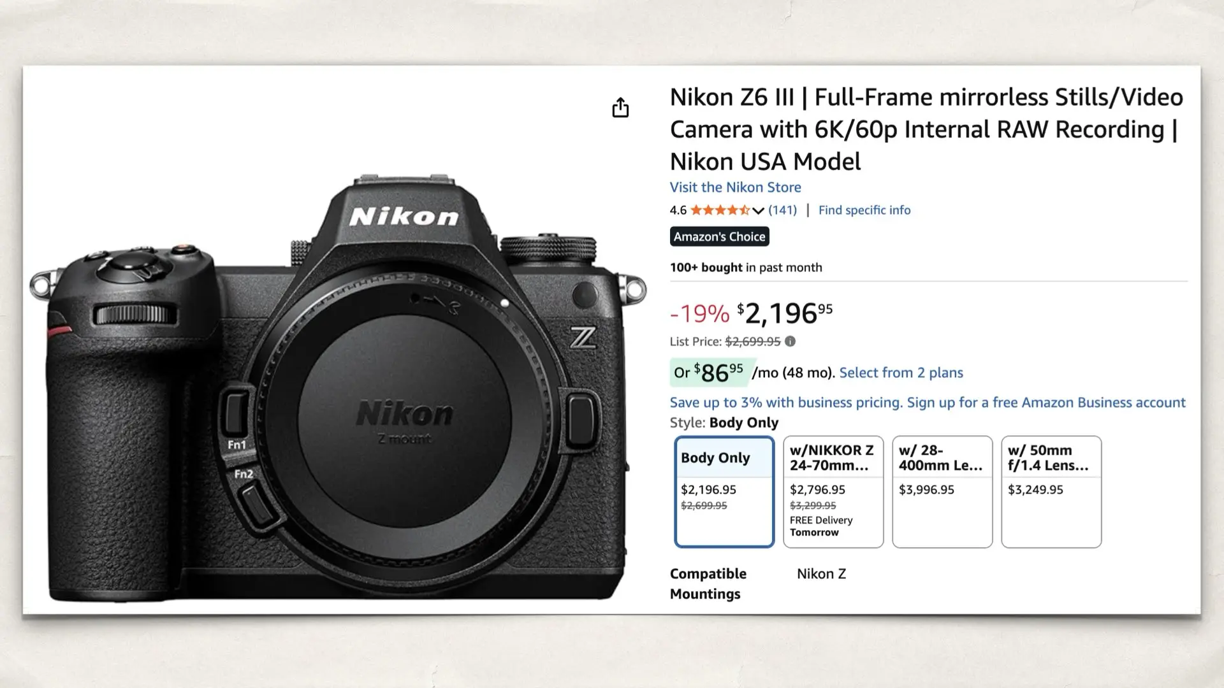Click the 4.6 rating value
Viewport: 1224px width, 688px height.
pyautogui.click(x=676, y=210)
